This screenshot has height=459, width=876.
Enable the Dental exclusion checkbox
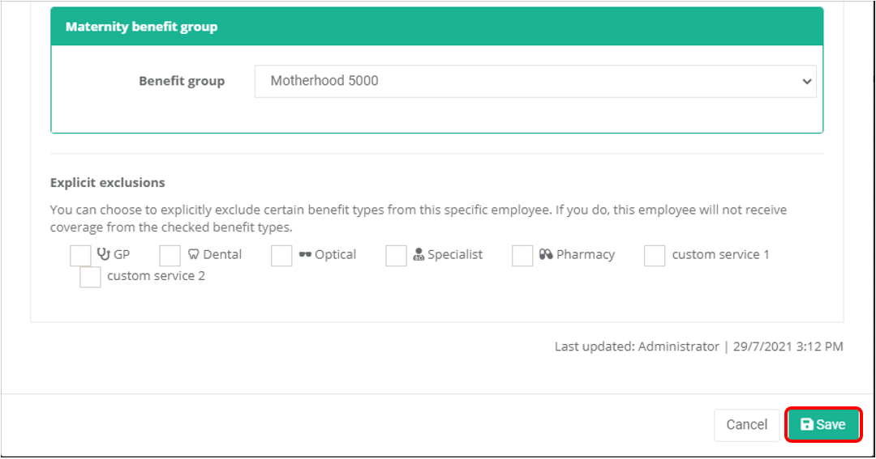tap(170, 255)
